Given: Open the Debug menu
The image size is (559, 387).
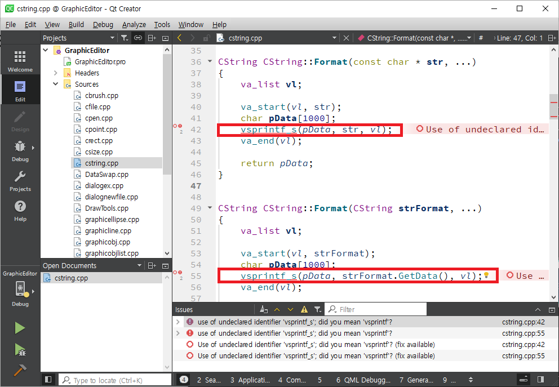Looking at the screenshot, I should tap(103, 25).
